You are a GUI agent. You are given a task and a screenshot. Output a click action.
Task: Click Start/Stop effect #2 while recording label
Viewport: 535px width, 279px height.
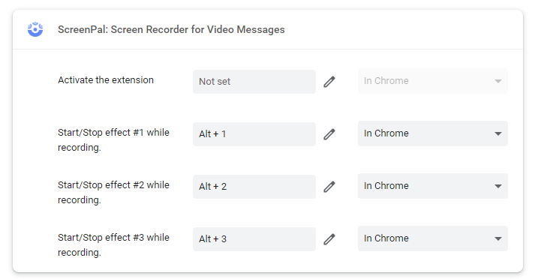pyautogui.click(x=113, y=192)
